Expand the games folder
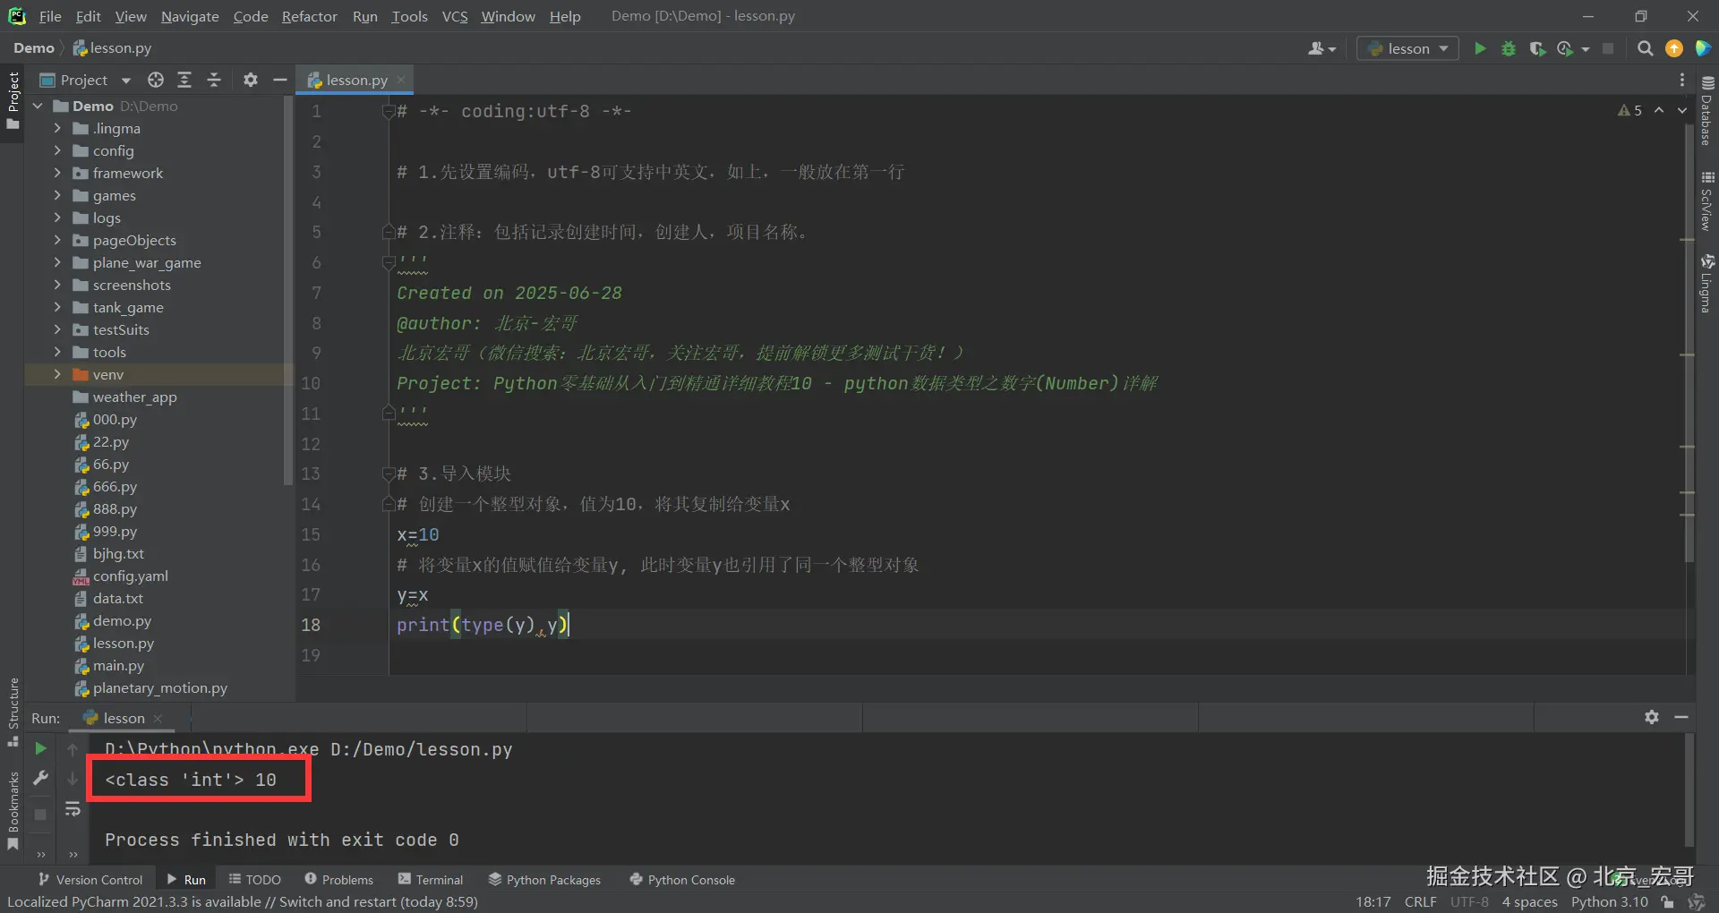Screen dimensions: 1719x913 (x=57, y=195)
